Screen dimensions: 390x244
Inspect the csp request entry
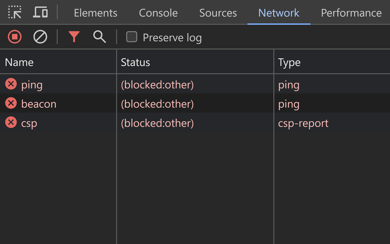pos(29,123)
